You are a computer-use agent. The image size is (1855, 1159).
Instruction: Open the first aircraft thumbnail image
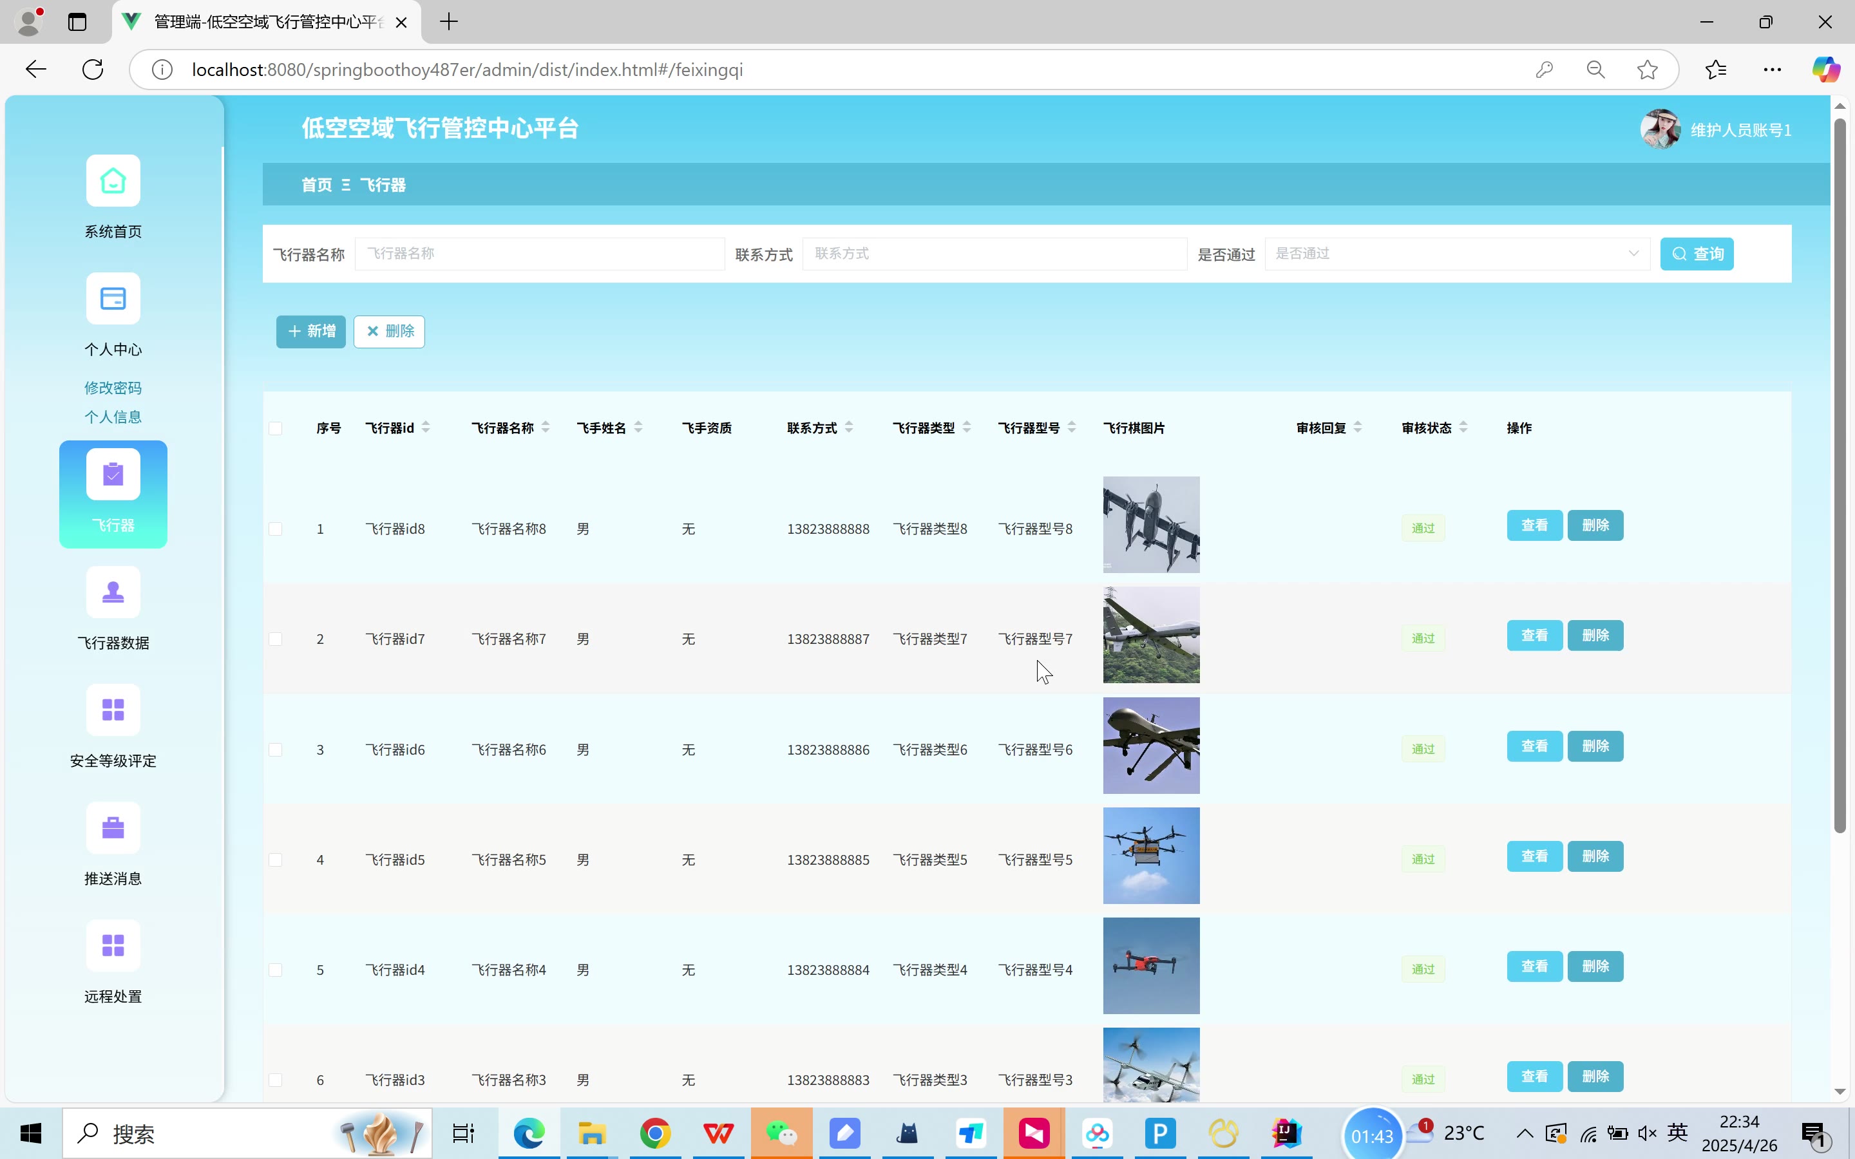coord(1150,525)
